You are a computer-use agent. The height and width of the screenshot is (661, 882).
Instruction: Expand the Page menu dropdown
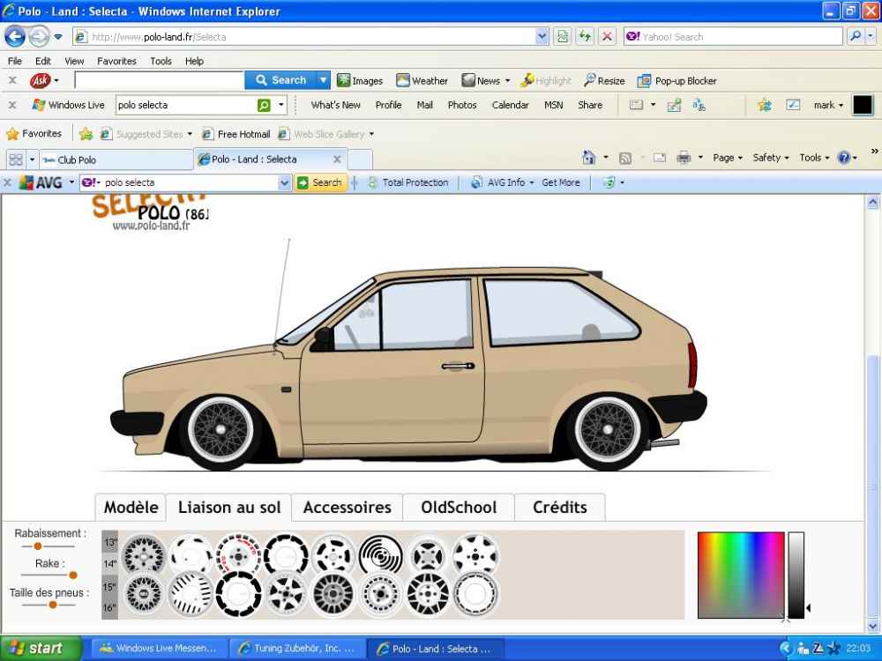pos(728,158)
